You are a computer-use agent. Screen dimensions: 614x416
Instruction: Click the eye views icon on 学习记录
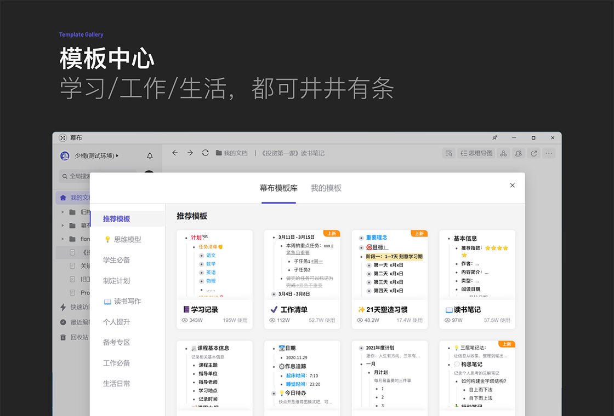pos(185,320)
